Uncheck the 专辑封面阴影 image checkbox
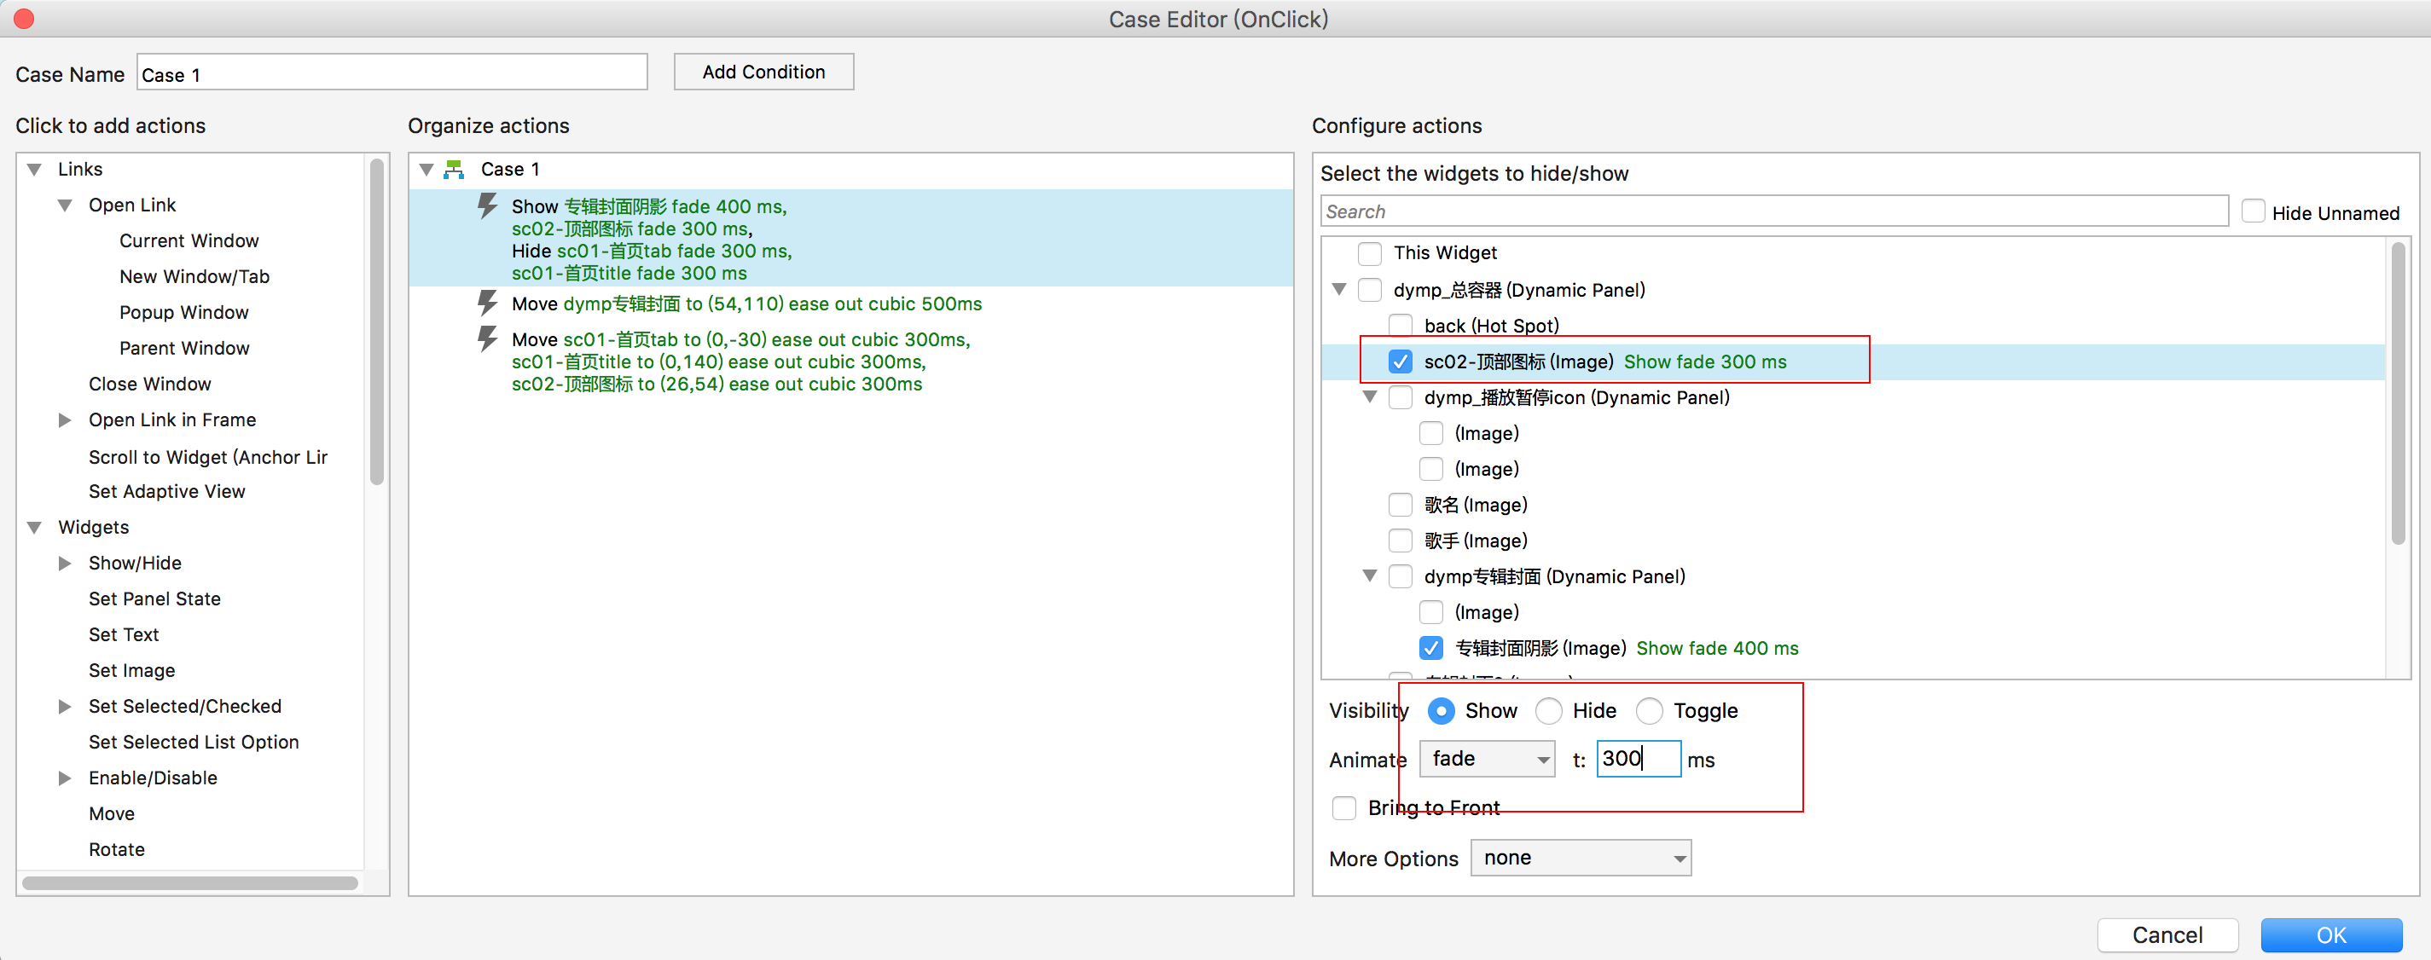Image resolution: width=2431 pixels, height=960 pixels. point(1430,648)
